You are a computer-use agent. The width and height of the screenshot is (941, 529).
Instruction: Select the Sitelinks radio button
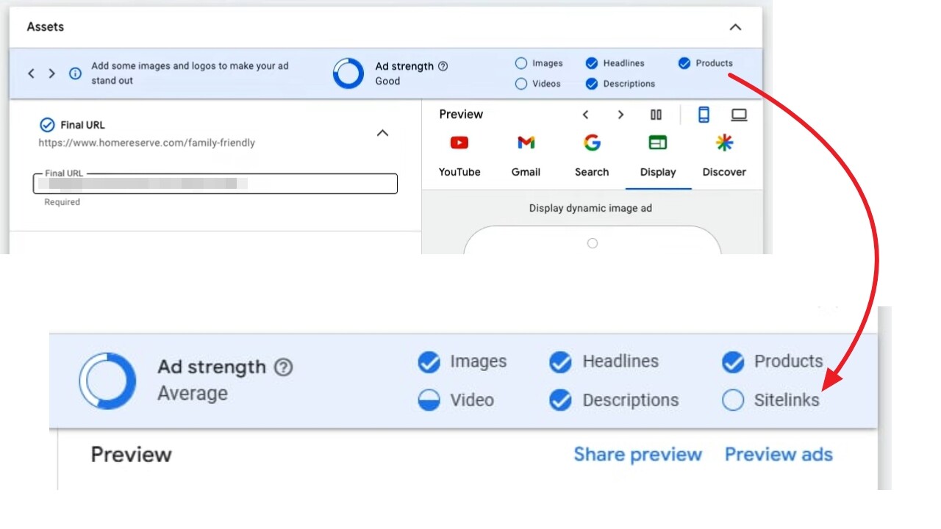733,400
